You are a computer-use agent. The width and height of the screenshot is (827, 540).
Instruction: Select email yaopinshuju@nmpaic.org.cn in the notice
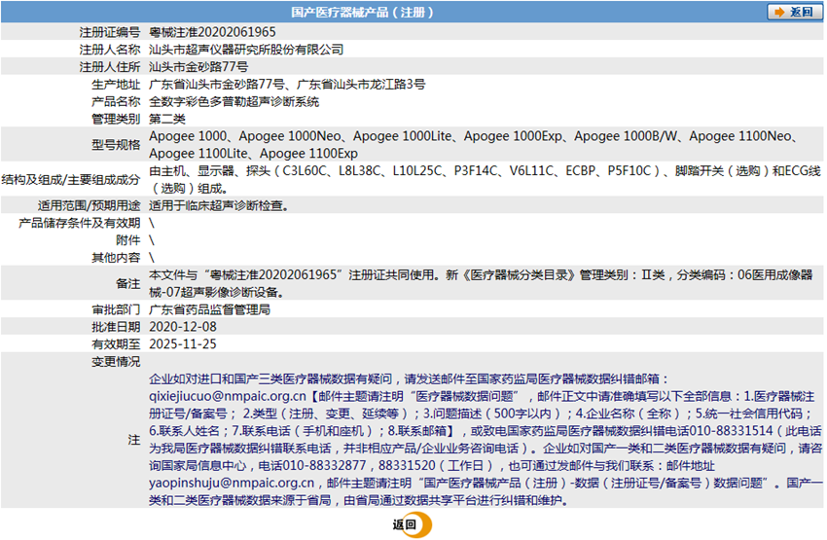tap(232, 483)
